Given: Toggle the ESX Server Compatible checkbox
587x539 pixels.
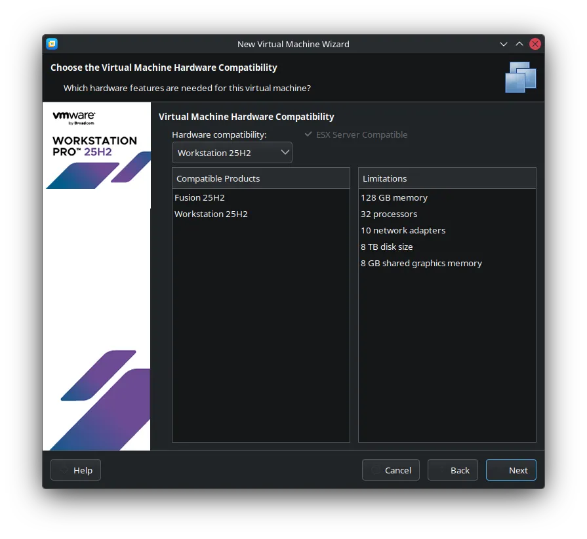Looking at the screenshot, I should (308, 134).
